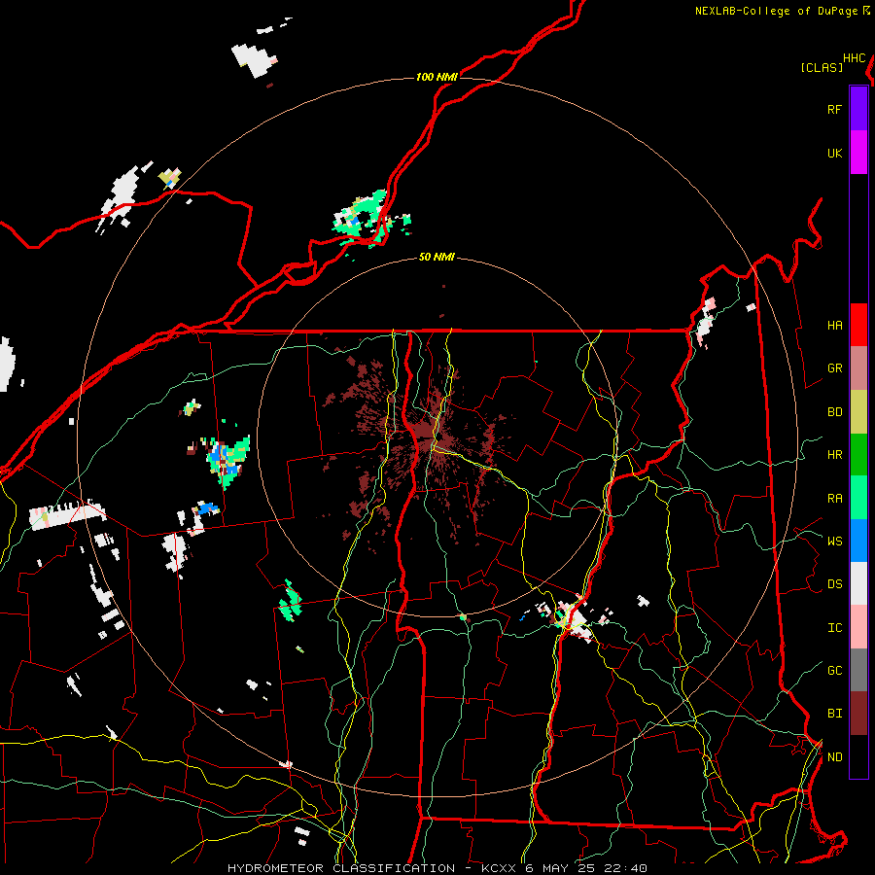875x875 pixels.
Task: Click the WS blue legend swatch
Action: [x=858, y=541]
